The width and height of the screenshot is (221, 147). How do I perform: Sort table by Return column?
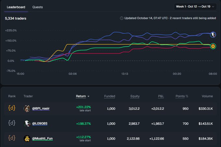(81, 96)
